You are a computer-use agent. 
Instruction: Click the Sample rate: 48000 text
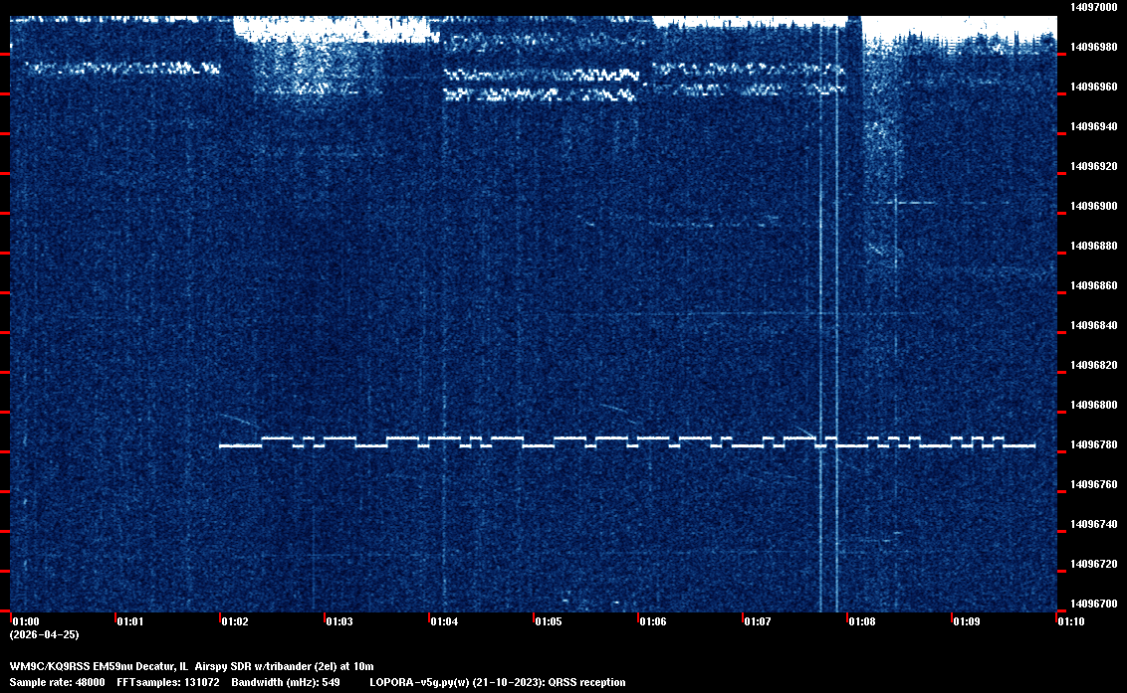(x=58, y=682)
